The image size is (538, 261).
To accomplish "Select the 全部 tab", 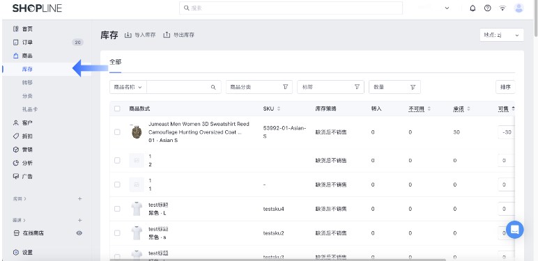I will click(x=115, y=62).
